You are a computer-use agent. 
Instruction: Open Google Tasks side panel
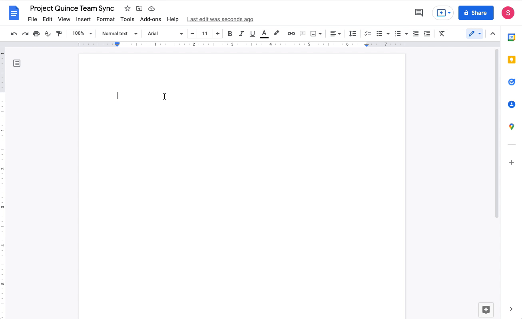(x=511, y=82)
